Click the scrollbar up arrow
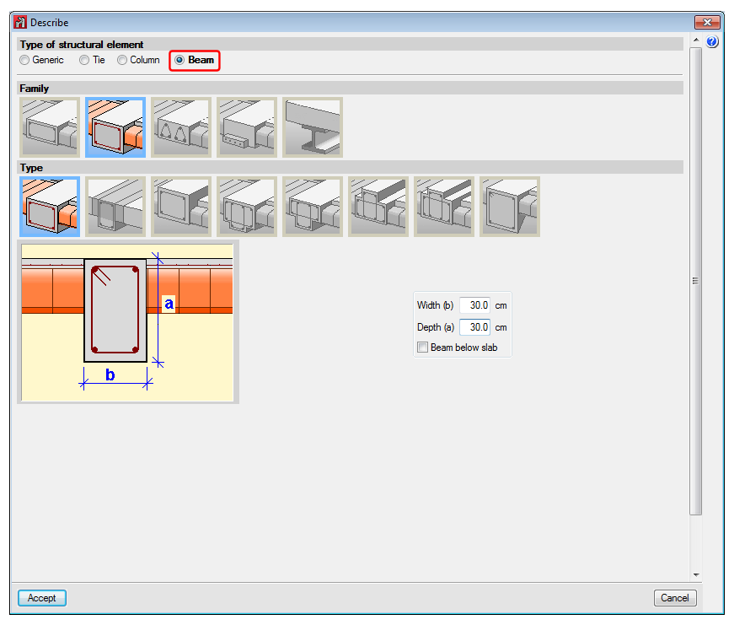Image resolution: width=734 pixels, height=625 pixels. pos(696,40)
